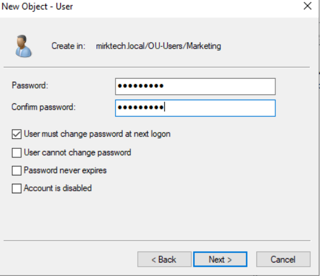Screen dimensions: 320x276
Task: Close the New Object - User dialog
Action: click(307, 6)
